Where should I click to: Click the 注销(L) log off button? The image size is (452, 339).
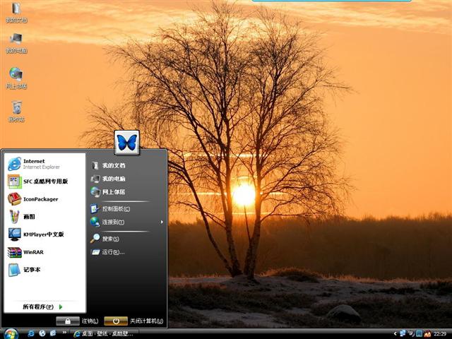77,321
